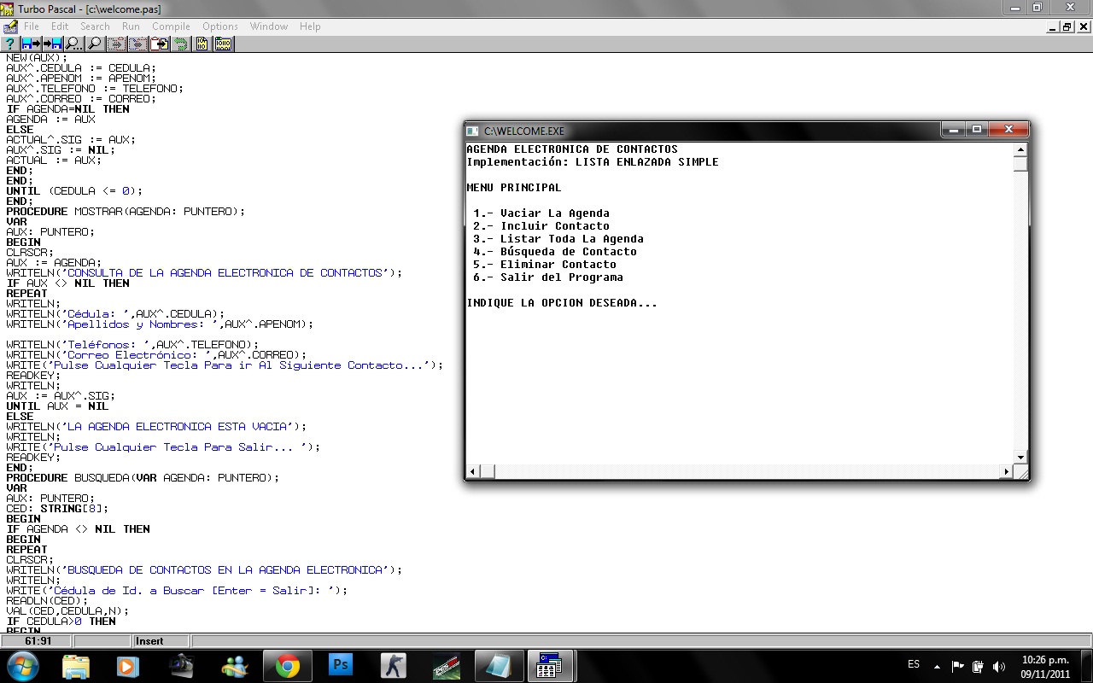Open the Compile menu
The height and width of the screenshot is (683, 1093).
(x=171, y=26)
